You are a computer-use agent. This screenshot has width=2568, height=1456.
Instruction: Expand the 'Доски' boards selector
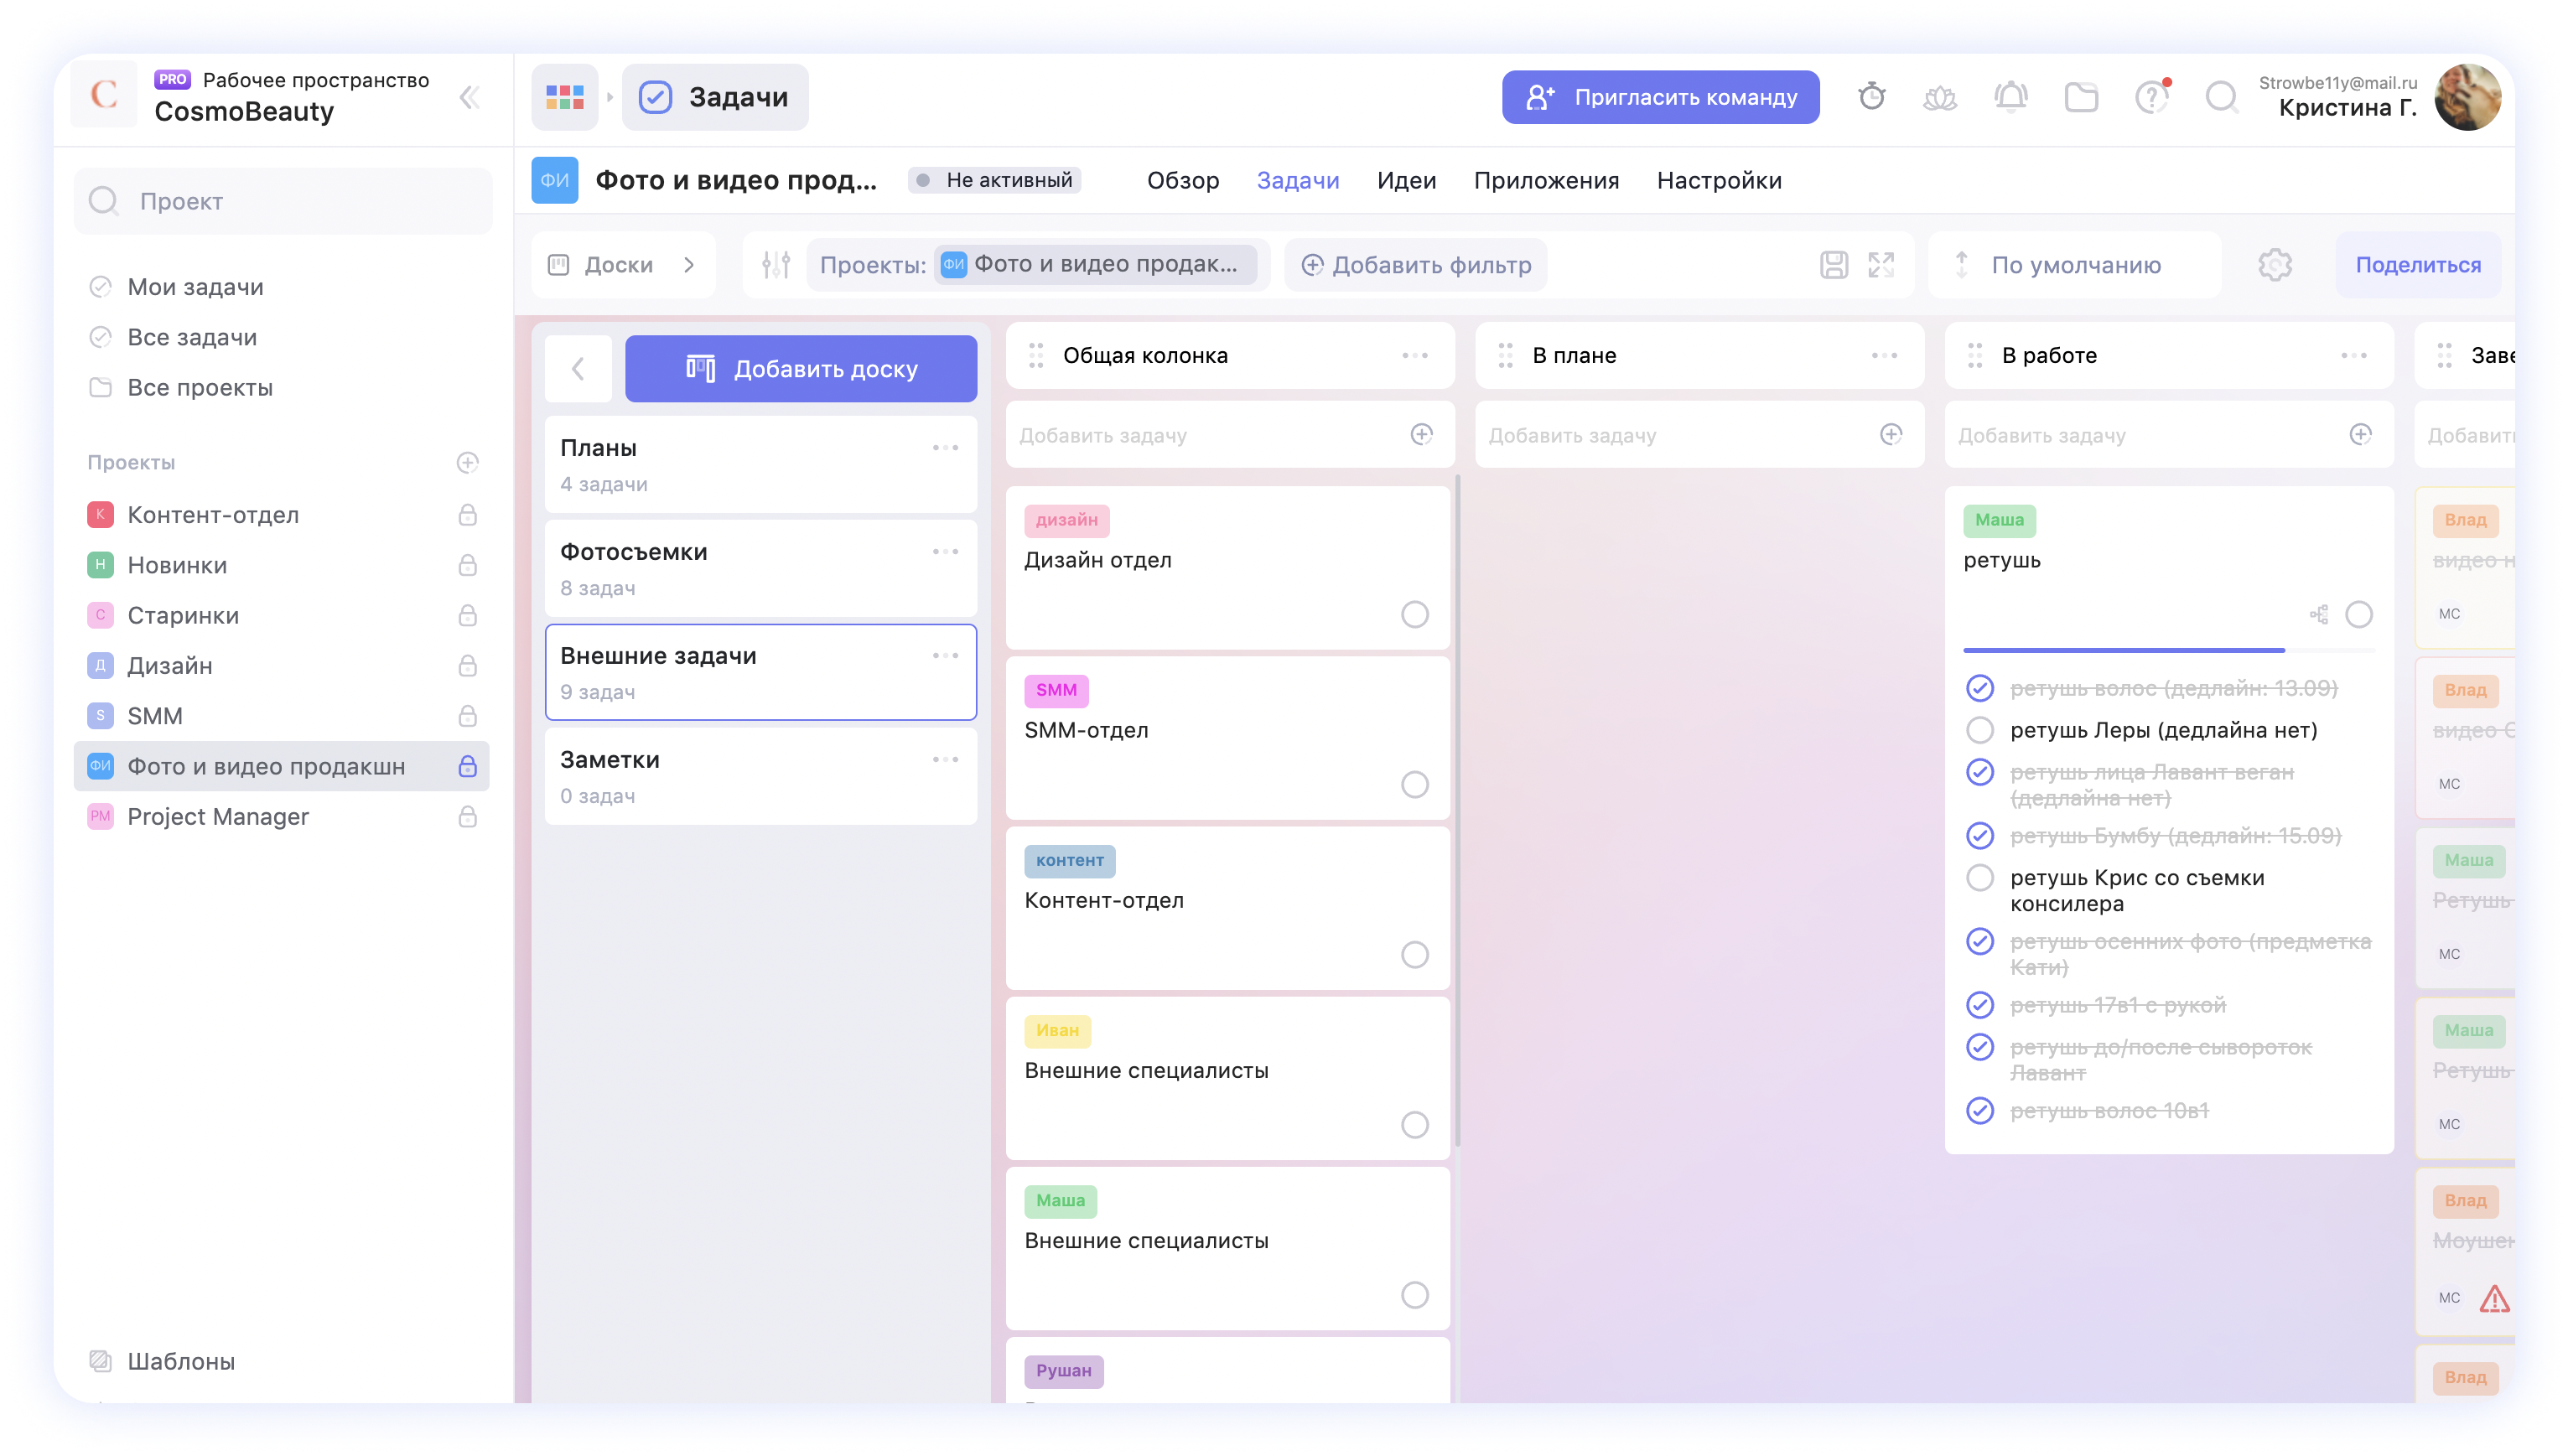(623, 265)
